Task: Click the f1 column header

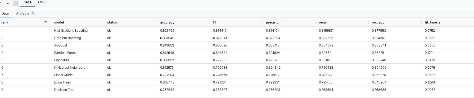Action: click(214, 22)
